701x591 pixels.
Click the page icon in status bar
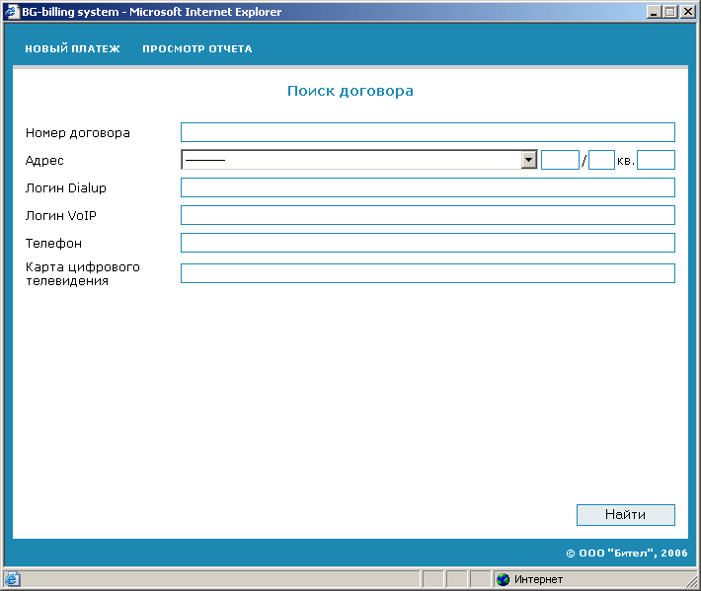[12, 579]
